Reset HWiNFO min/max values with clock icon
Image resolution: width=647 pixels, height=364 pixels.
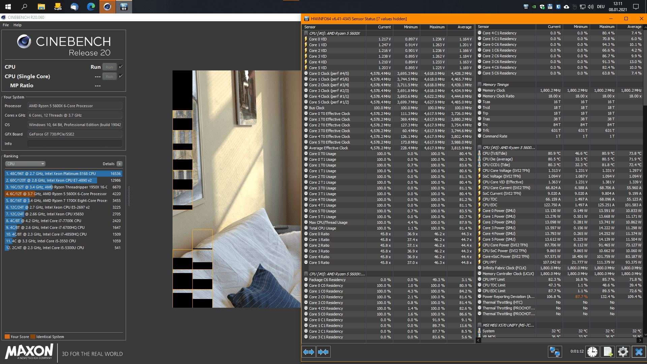[592, 352]
